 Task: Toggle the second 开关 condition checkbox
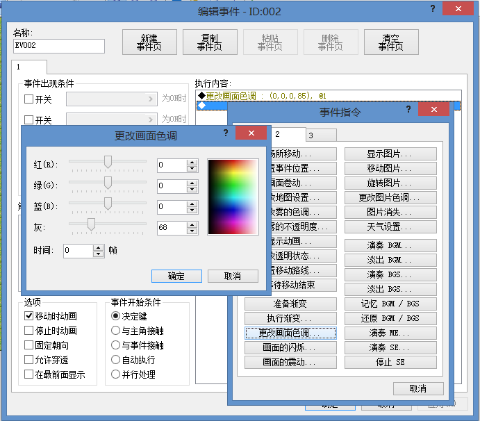[x=28, y=119]
